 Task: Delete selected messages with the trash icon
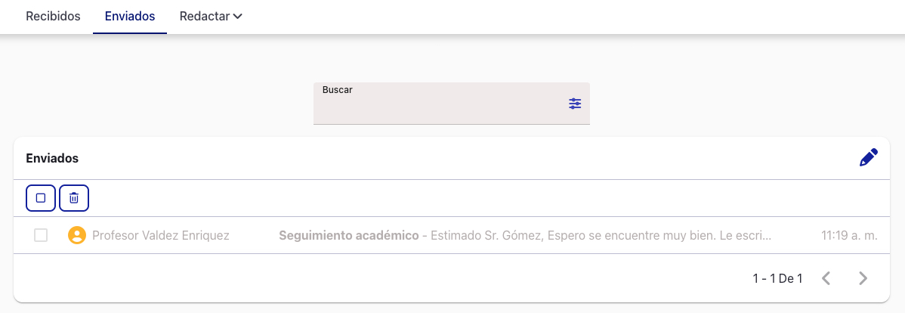[x=74, y=198]
